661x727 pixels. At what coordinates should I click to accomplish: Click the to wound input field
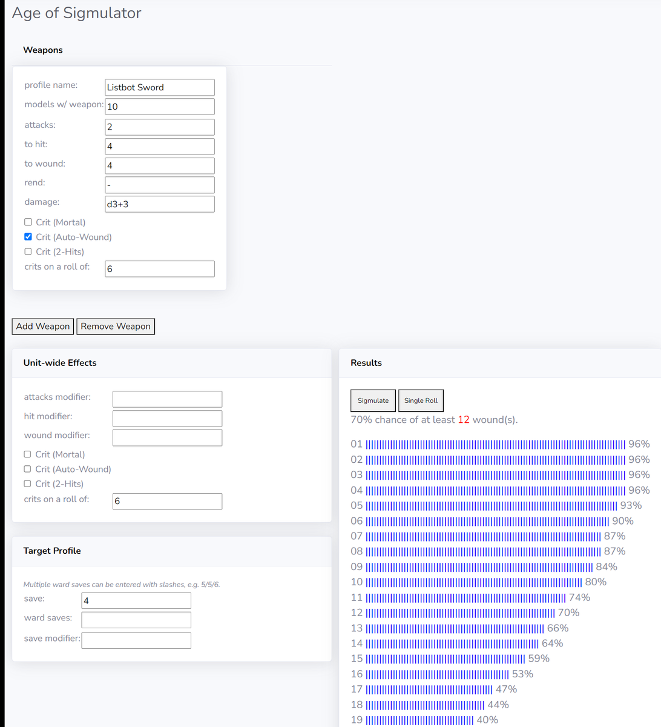point(160,165)
